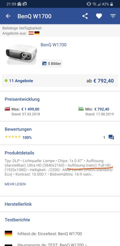Open the Herstellerlink manufacturer link
The width and height of the screenshot is (120, 246).
18,204
